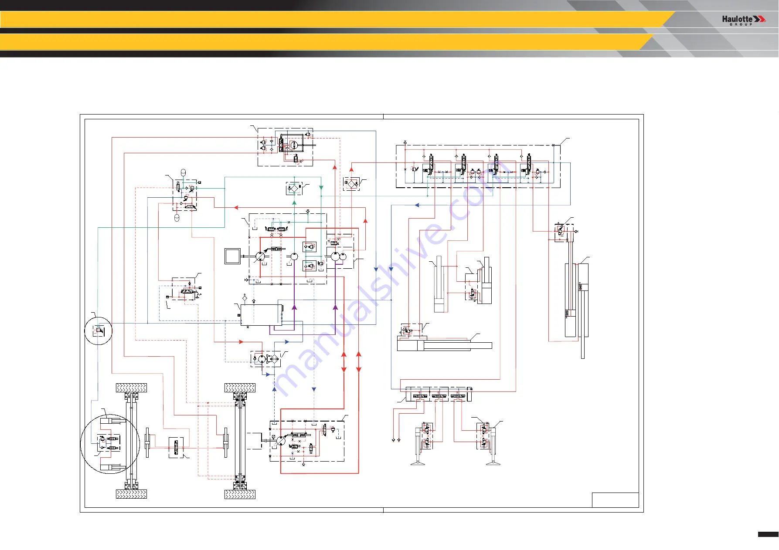Click the oil cooler motor block
779x550 pixels.
[265, 359]
